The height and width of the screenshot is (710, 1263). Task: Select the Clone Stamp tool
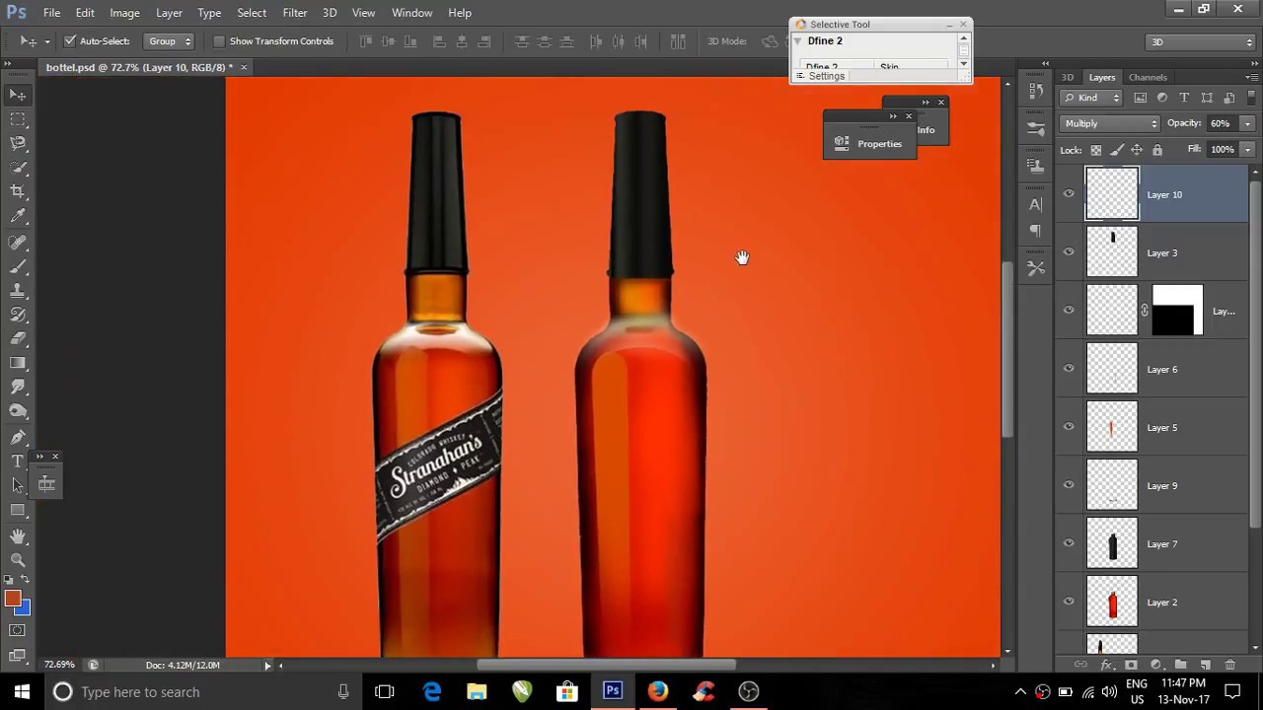point(18,290)
